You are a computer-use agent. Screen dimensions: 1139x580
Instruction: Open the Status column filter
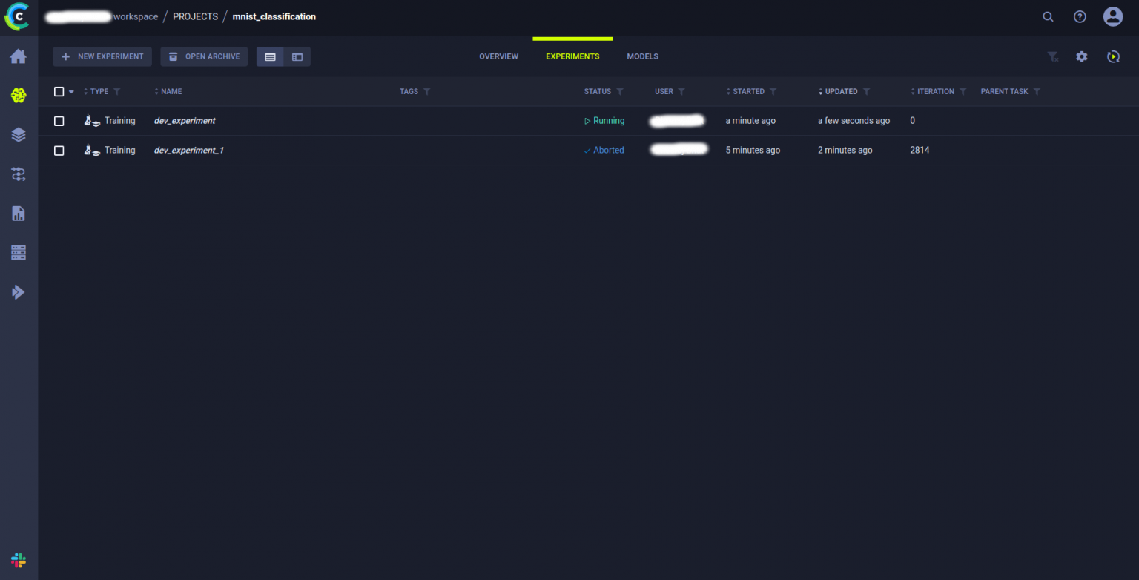pyautogui.click(x=620, y=92)
